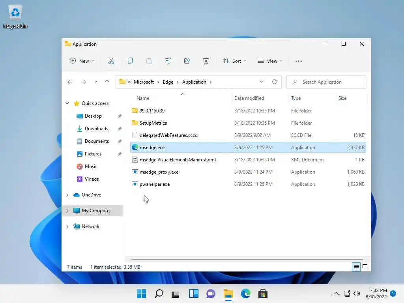Switch to Details view in status bar
This screenshot has width=404, height=303.
click(x=356, y=267)
